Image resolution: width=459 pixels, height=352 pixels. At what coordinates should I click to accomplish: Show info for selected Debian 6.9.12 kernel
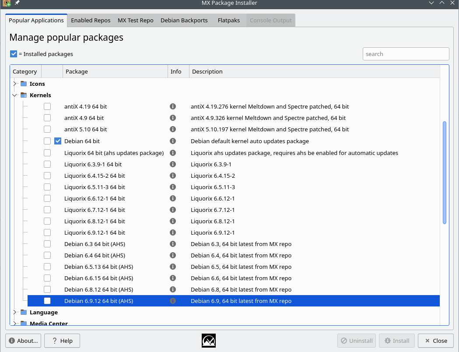click(173, 301)
